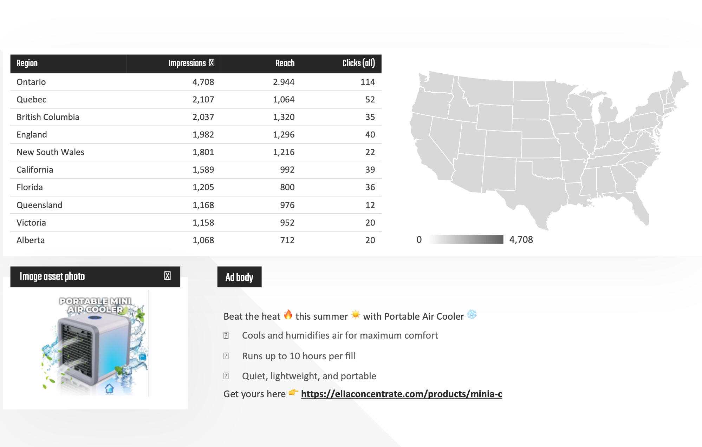Image resolution: width=702 pixels, height=447 pixels.
Task: Click the fire emoji in the ad body
Action: pos(288,315)
